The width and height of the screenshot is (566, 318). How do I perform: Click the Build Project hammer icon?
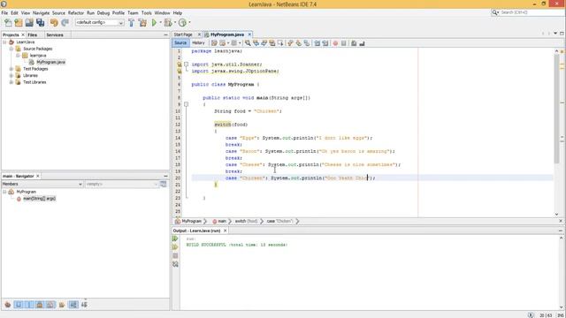[132, 23]
